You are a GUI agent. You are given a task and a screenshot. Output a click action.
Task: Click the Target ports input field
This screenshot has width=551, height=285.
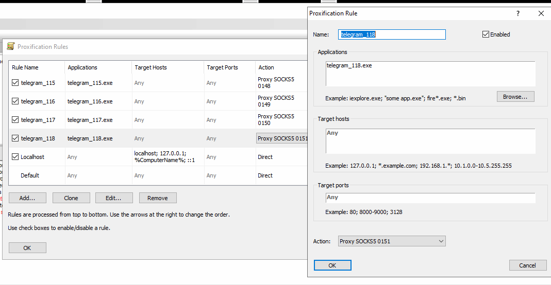click(x=430, y=198)
